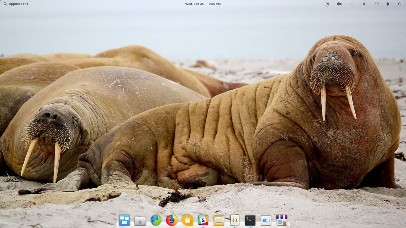
Task: Open the Files app
Action: point(140,220)
